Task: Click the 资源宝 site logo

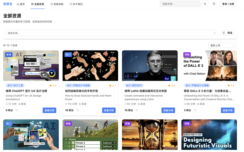Action: coord(8,4)
